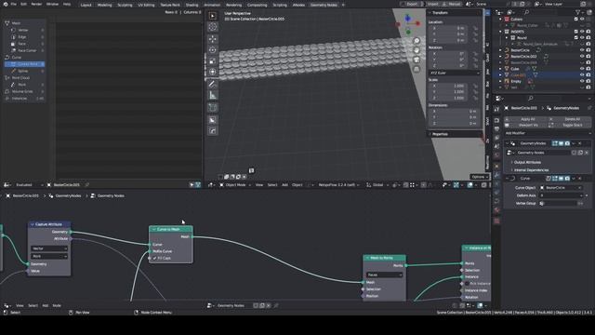Switch to the Modeling workspace tab

[x=104, y=5]
